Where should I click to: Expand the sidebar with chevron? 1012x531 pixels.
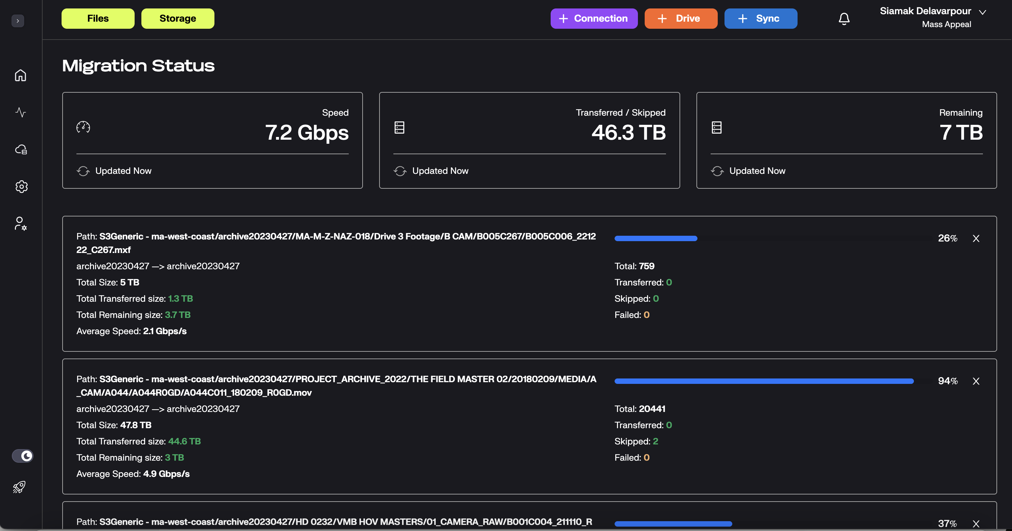pyautogui.click(x=18, y=21)
